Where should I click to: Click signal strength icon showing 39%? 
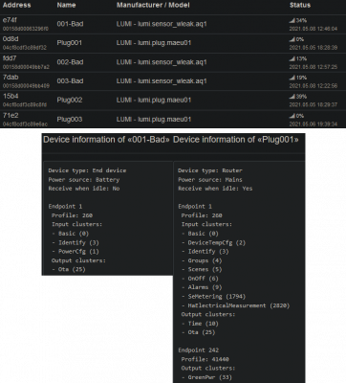coord(292,97)
